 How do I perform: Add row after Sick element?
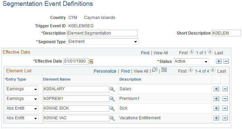(x=216, y=108)
